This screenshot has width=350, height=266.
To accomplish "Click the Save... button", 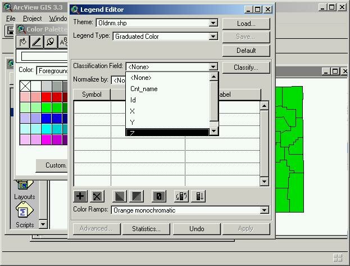I will (246, 37).
